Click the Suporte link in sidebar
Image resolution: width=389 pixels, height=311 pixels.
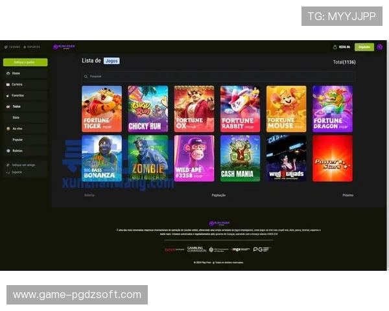pos(18,172)
